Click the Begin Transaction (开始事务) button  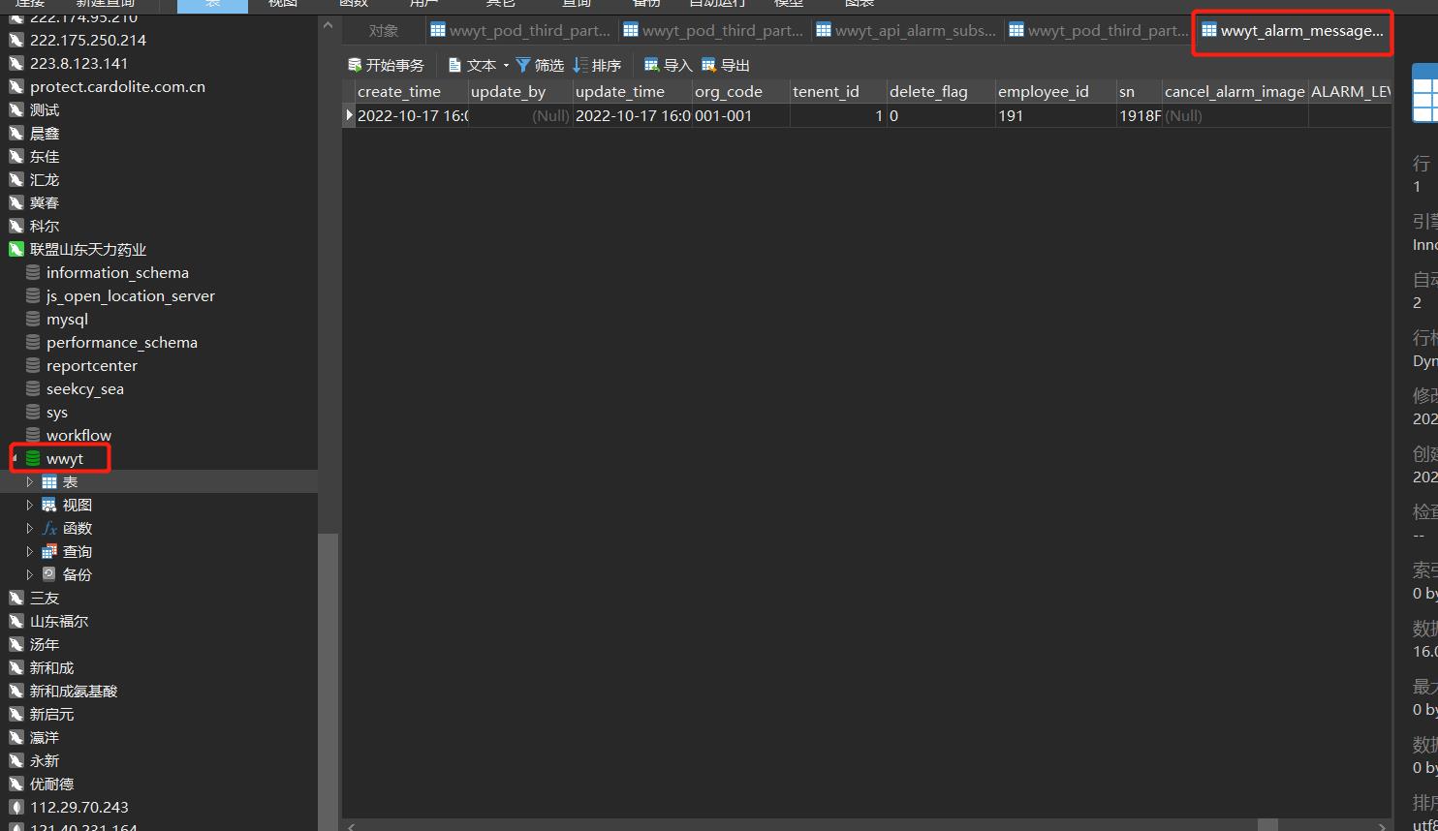click(386, 65)
